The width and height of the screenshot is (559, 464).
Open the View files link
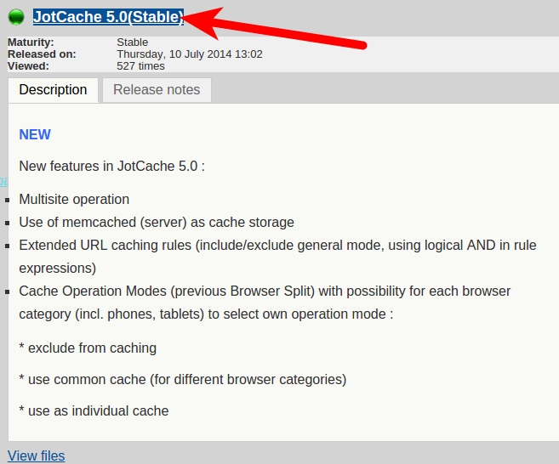click(36, 456)
